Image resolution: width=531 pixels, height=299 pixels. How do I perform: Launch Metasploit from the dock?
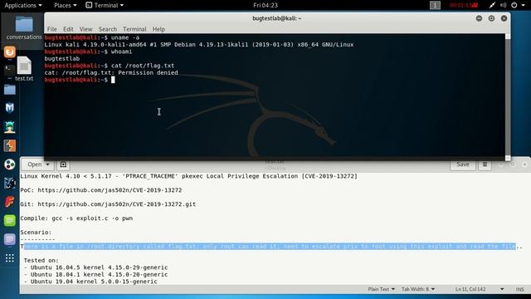[x=9, y=108]
